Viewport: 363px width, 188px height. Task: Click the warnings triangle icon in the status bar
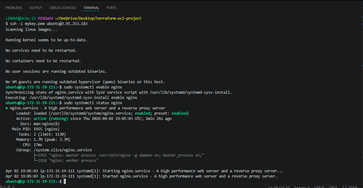9,186
